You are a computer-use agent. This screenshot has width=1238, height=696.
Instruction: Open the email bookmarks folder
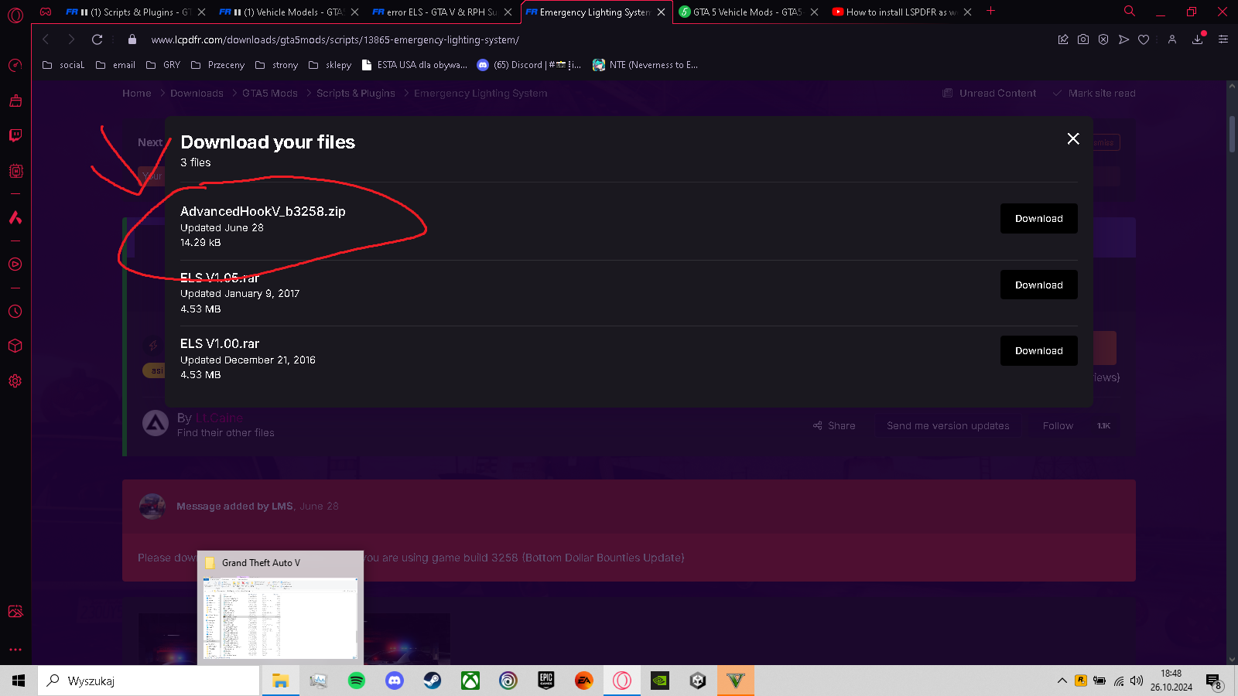pos(115,65)
